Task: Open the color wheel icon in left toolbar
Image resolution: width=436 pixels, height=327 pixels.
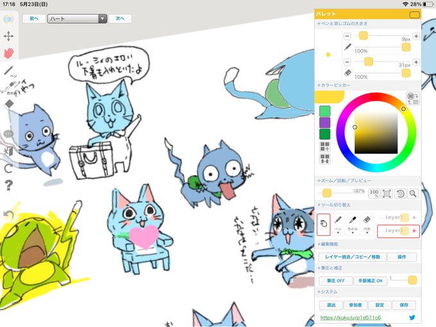Action: 8,19
